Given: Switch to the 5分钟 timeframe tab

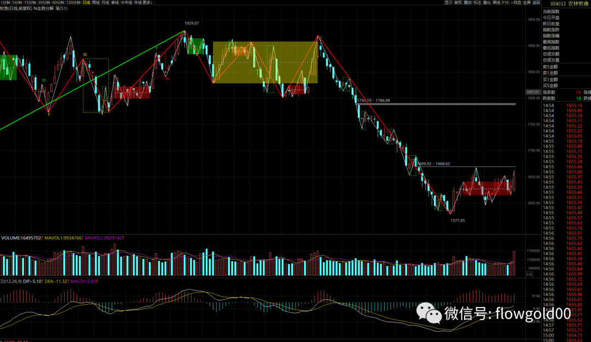Looking at the screenshot, I should pyautogui.click(x=17, y=3).
